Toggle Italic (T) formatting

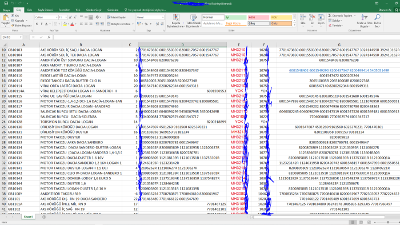(41, 24)
